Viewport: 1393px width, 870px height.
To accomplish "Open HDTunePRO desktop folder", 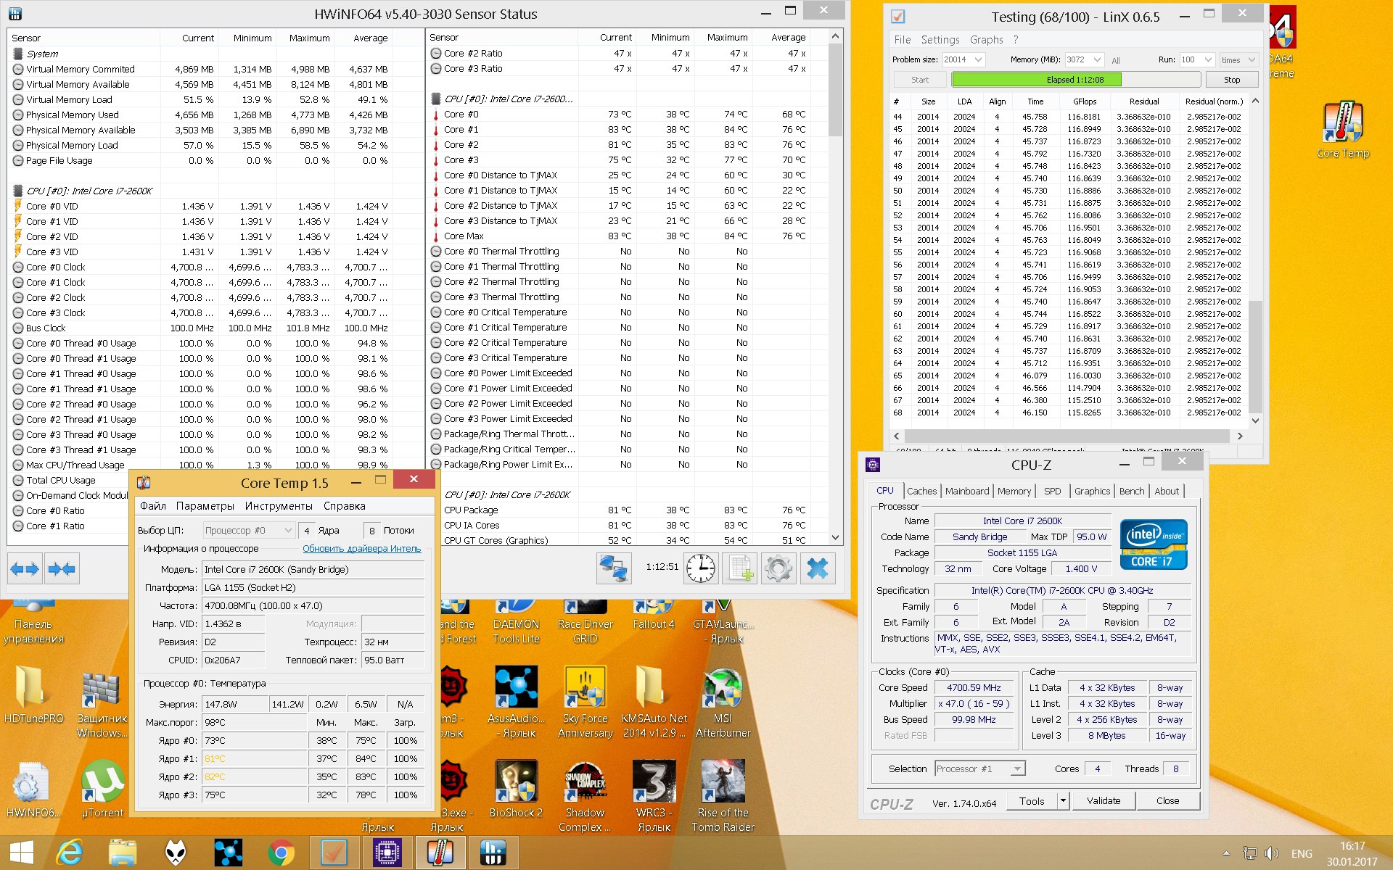I will point(33,695).
